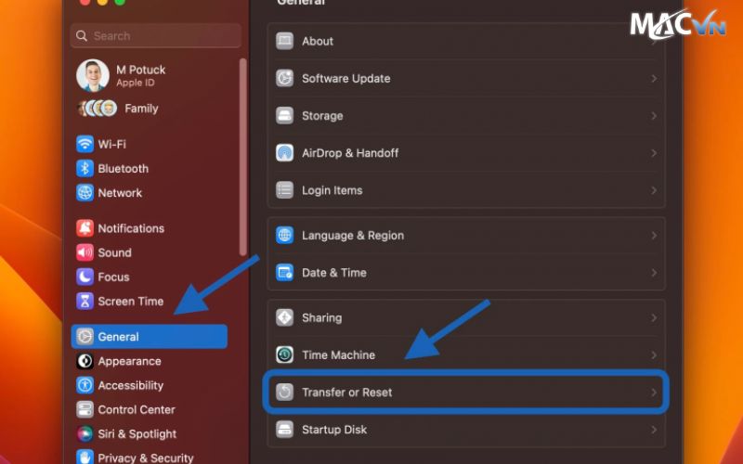Open the Storage label

[322, 116]
